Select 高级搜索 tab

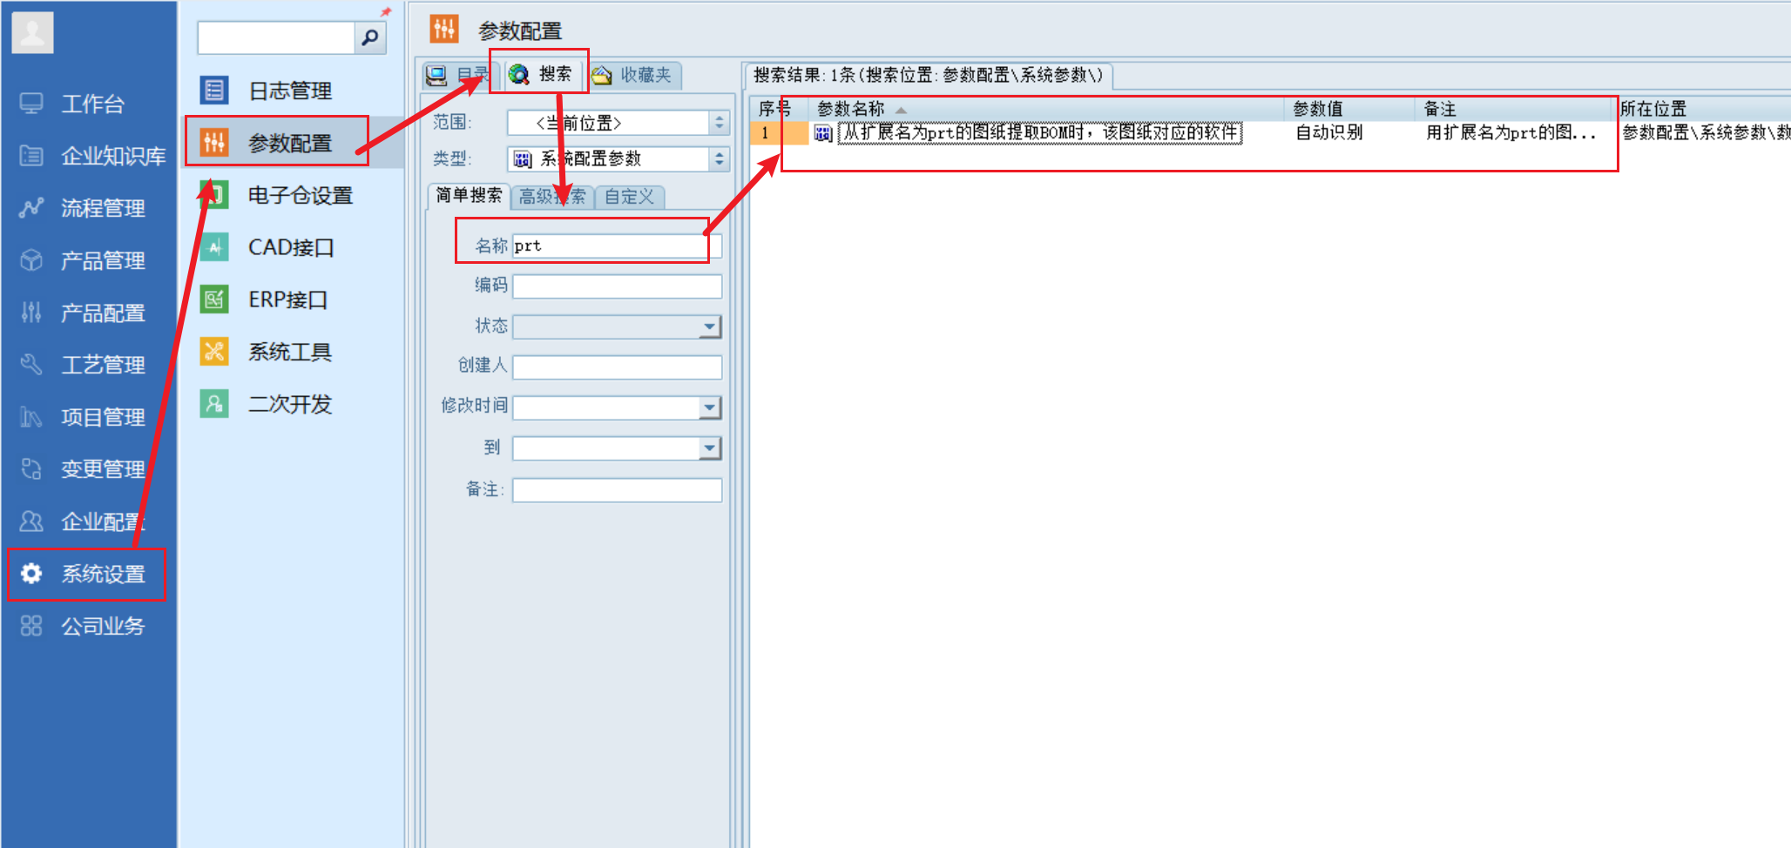point(552,197)
